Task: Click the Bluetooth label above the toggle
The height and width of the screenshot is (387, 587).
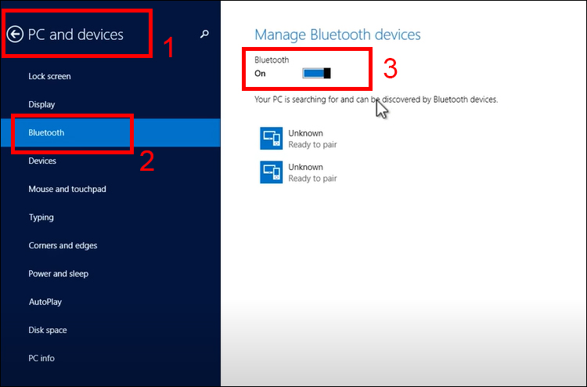Action: point(272,60)
